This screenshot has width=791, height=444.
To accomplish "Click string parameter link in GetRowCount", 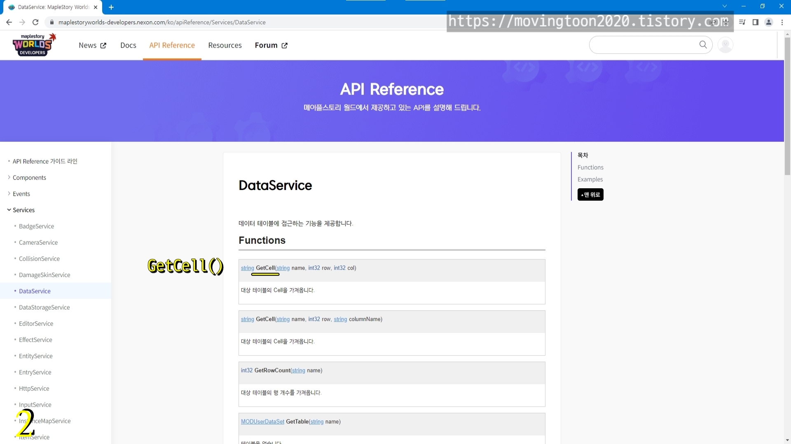I will [298, 370].
